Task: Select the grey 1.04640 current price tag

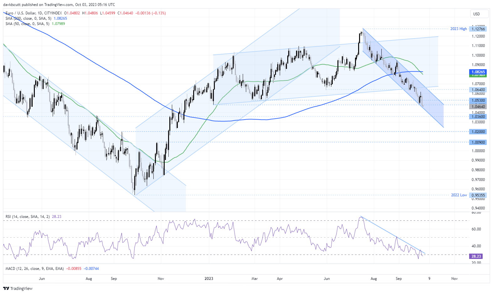Action: 478,107
